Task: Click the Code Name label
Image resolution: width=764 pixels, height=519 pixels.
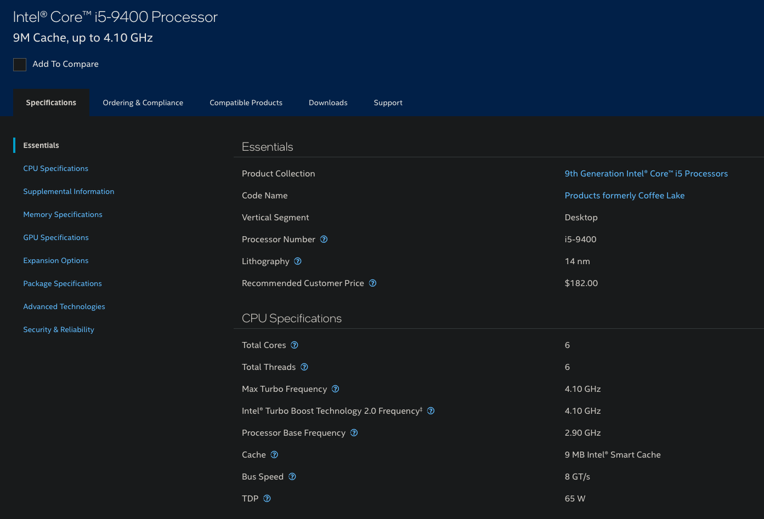Action: (265, 195)
